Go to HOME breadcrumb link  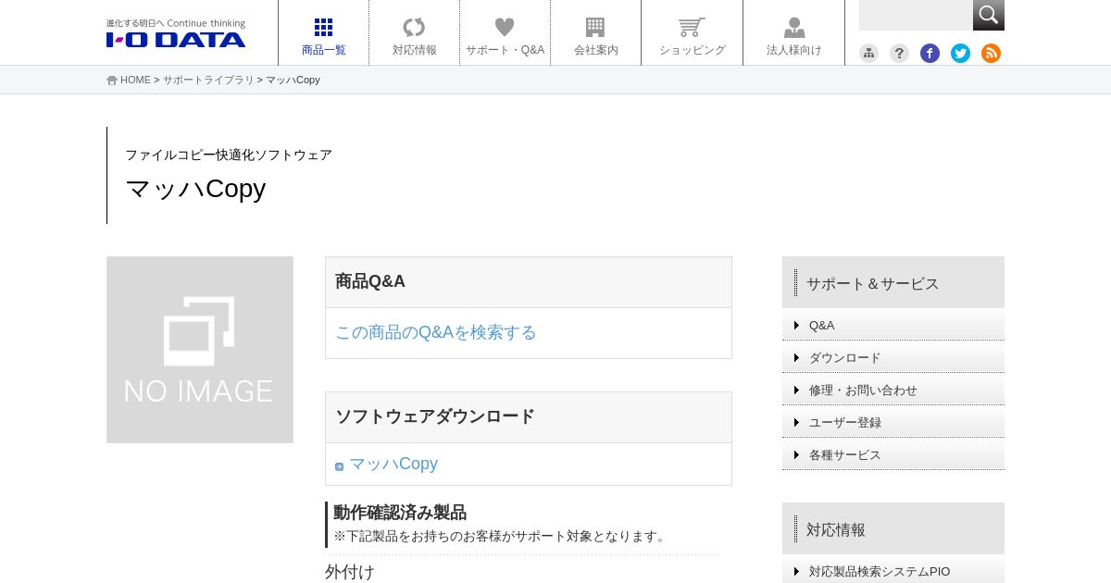coord(135,80)
